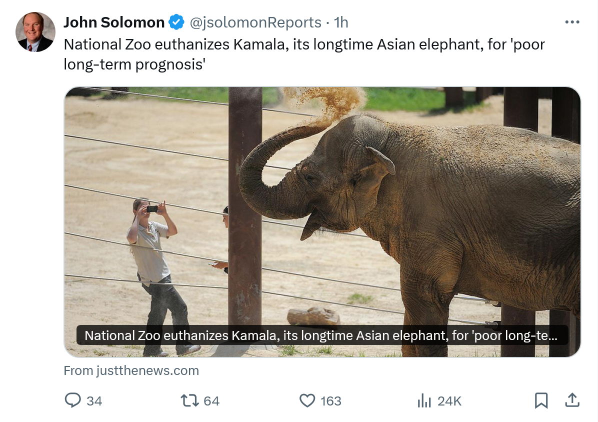The width and height of the screenshot is (598, 422).
Task: Click the reply count of 34
Action: (94, 401)
